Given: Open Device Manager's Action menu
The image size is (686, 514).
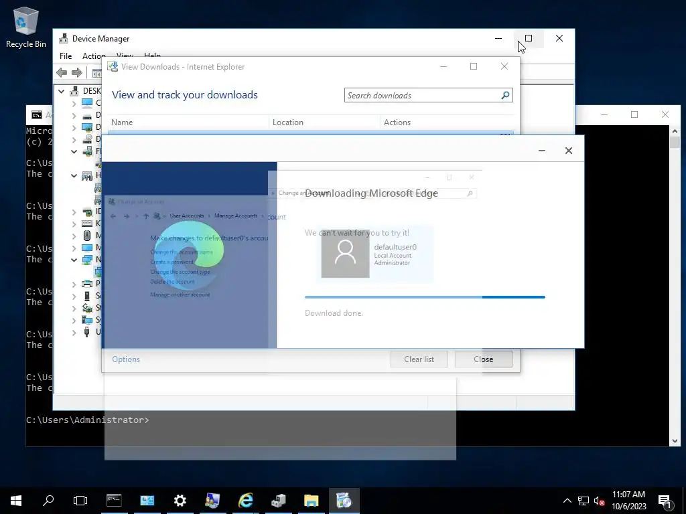Looking at the screenshot, I should click(x=94, y=56).
